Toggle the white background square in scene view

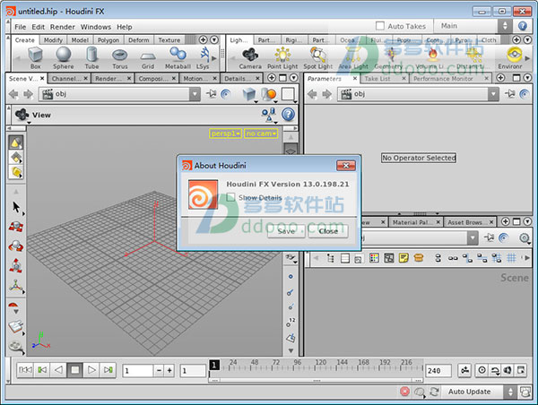288,94
